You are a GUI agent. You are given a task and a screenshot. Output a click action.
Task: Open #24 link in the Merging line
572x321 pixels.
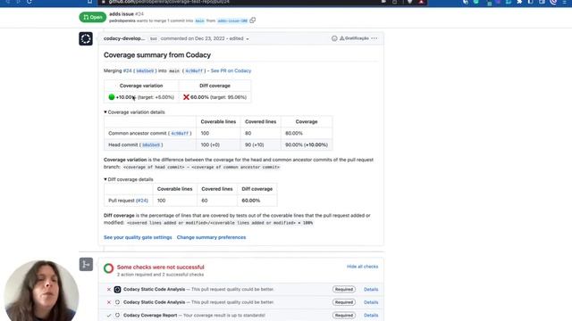coord(127,70)
